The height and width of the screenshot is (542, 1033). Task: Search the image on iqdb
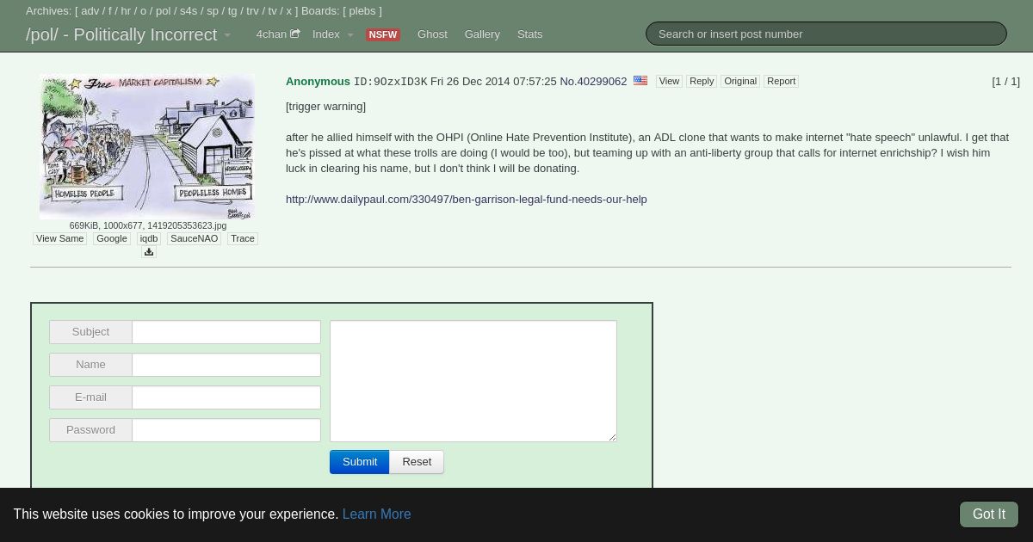(x=149, y=238)
